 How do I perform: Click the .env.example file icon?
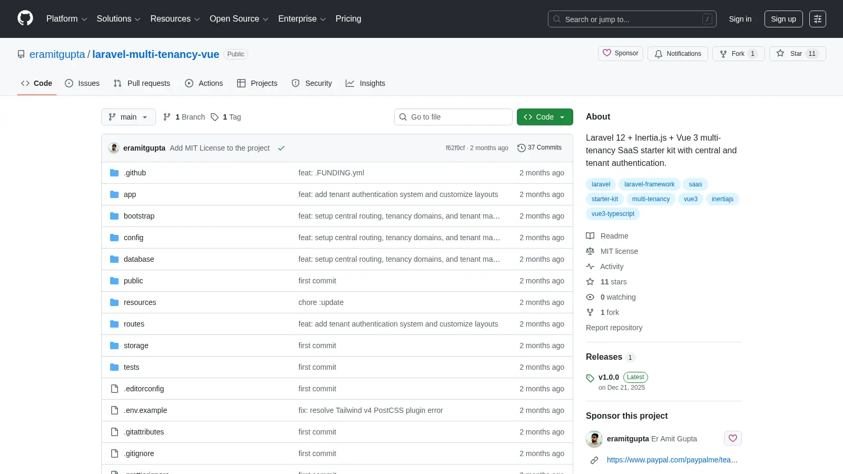pos(114,410)
